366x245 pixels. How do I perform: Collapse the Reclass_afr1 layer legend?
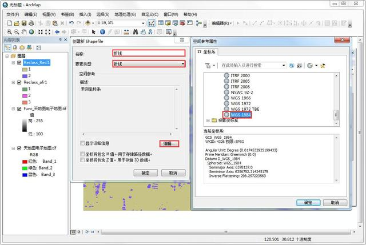(x=13, y=82)
